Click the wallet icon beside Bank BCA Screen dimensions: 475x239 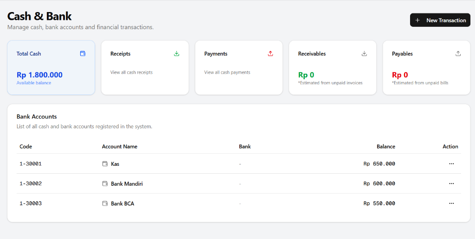[105, 204]
